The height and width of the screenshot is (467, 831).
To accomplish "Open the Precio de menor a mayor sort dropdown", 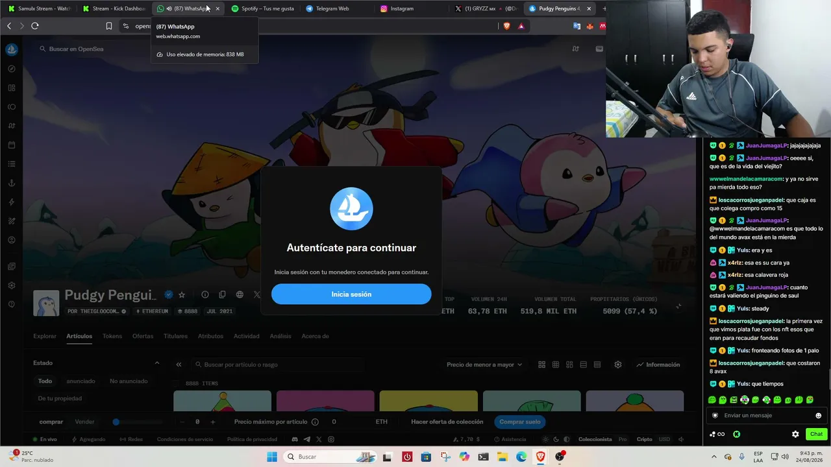I will (484, 365).
